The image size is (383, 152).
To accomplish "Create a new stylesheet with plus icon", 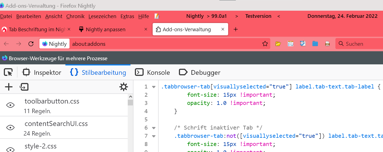I will pyautogui.click(x=9, y=87).
